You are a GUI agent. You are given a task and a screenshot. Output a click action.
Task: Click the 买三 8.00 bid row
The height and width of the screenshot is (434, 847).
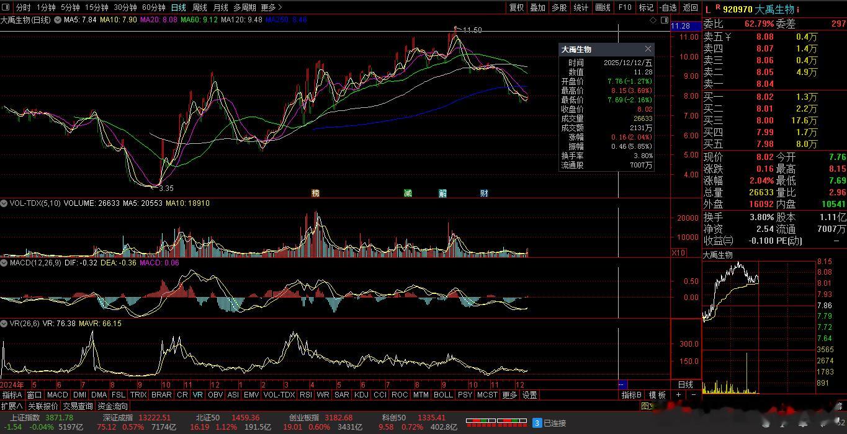click(x=774, y=121)
